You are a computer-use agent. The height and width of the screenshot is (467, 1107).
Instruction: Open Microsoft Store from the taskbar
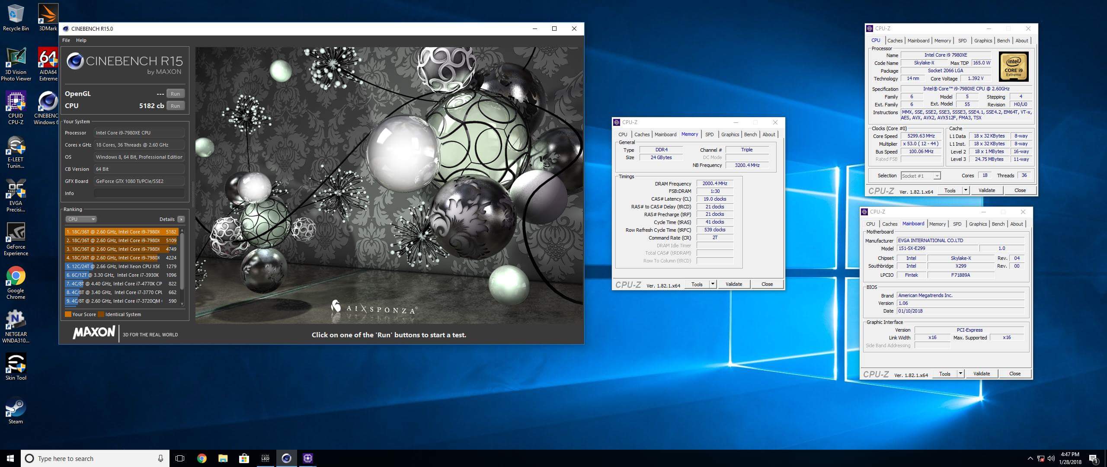pyautogui.click(x=244, y=458)
